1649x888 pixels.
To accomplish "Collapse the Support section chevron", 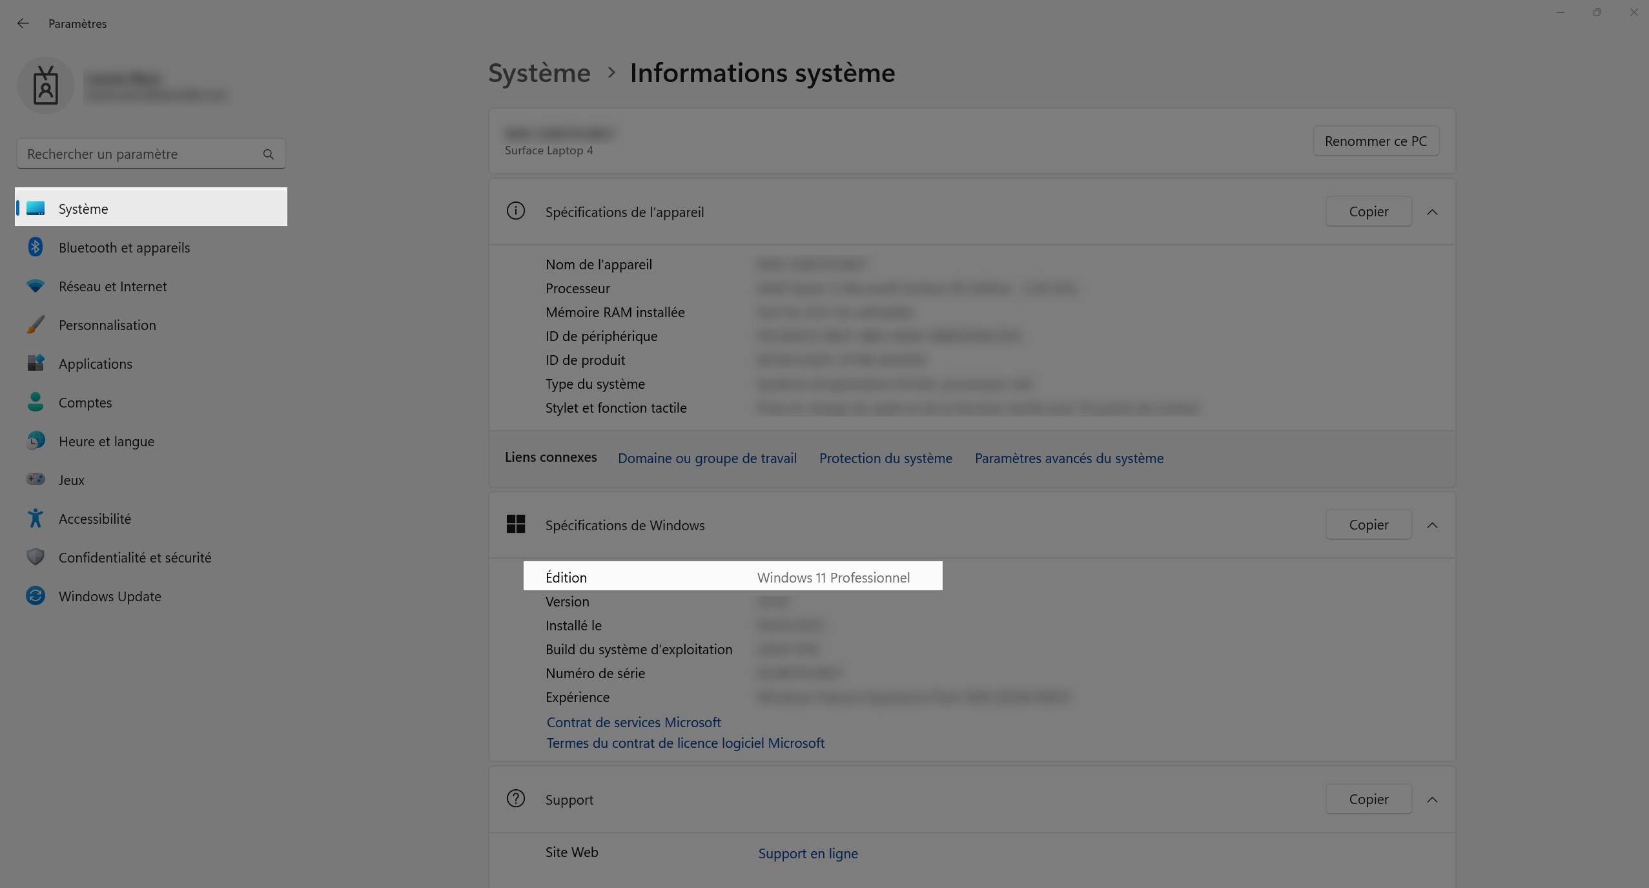I will tap(1432, 800).
